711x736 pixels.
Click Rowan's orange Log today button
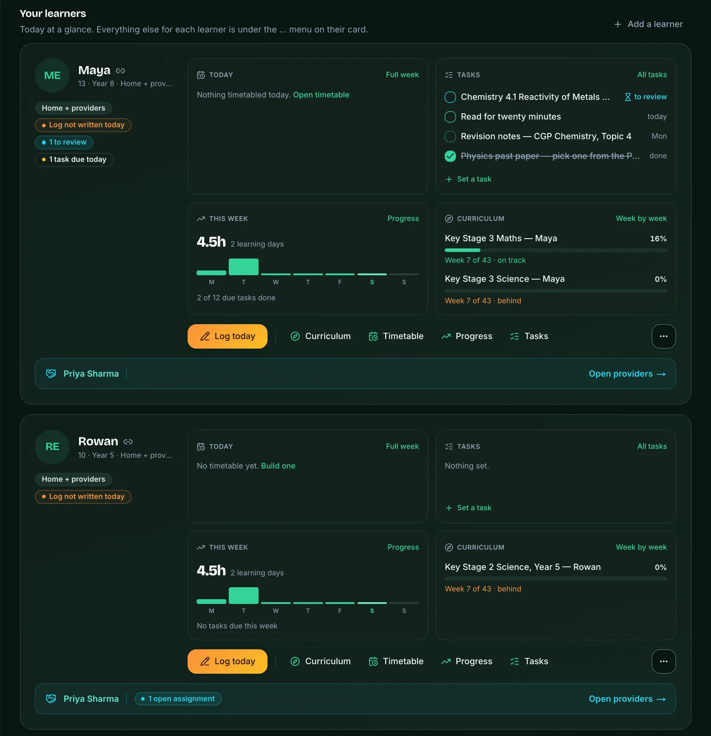(228, 661)
